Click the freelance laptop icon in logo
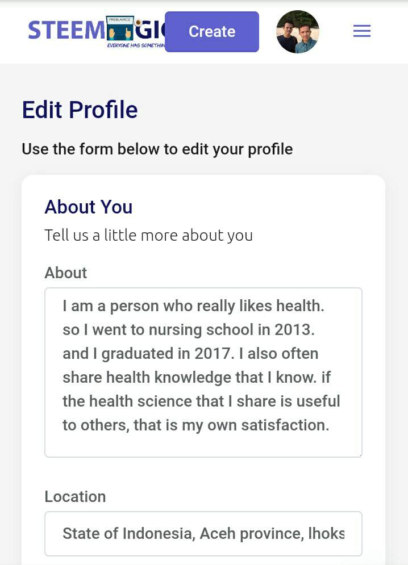The width and height of the screenshot is (408, 565). pyautogui.click(x=120, y=28)
